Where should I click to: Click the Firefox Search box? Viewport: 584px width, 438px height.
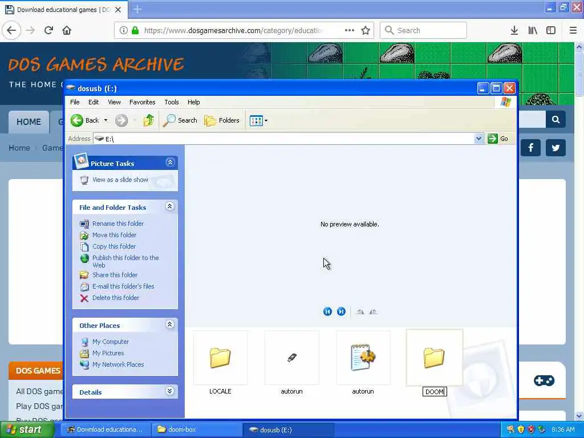(423, 30)
